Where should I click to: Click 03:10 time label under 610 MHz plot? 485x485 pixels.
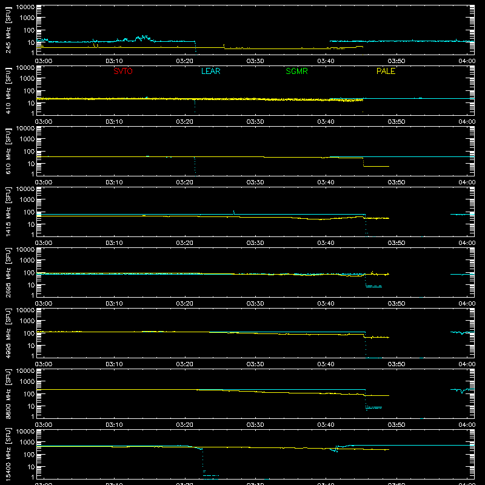[x=114, y=182]
